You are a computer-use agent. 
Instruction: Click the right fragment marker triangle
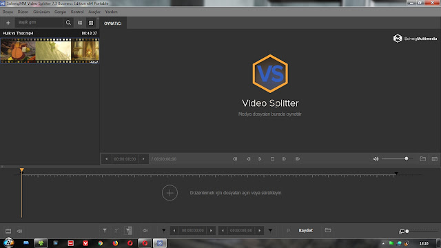pyautogui.click(x=270, y=231)
